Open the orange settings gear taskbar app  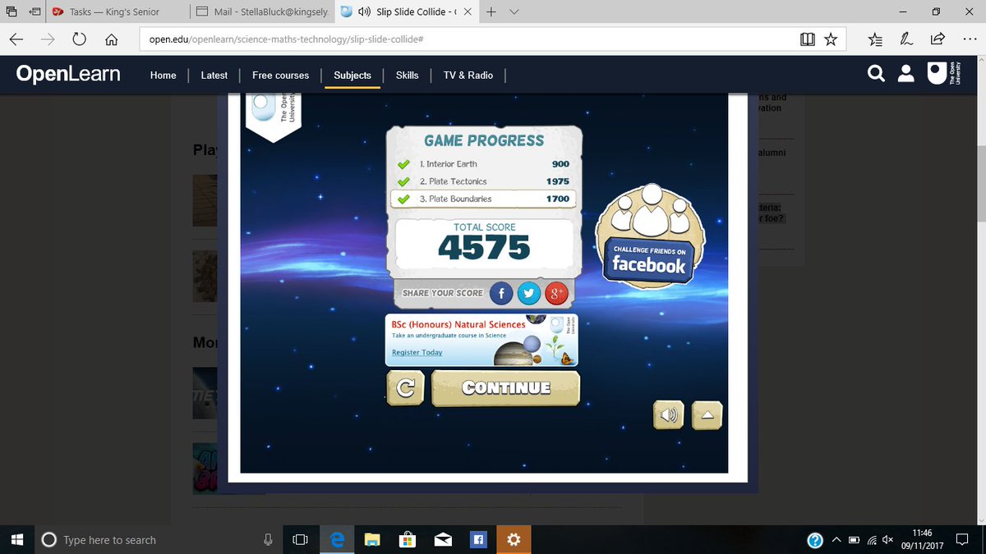point(514,539)
